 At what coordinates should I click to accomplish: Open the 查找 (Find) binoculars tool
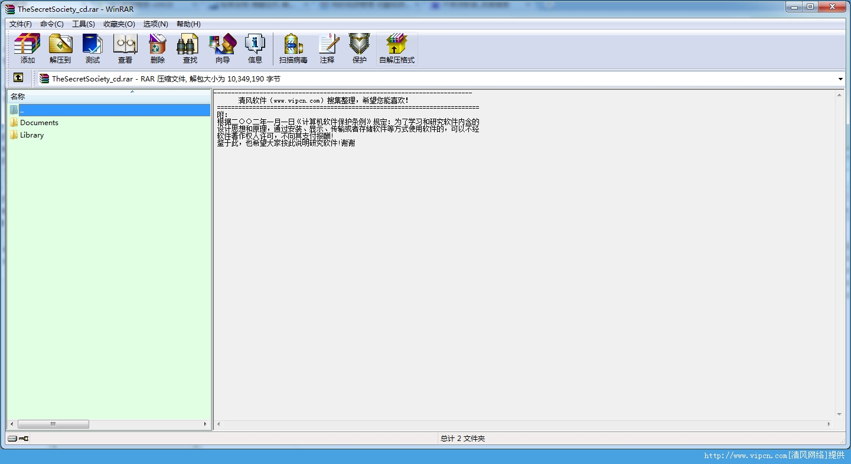(190, 48)
